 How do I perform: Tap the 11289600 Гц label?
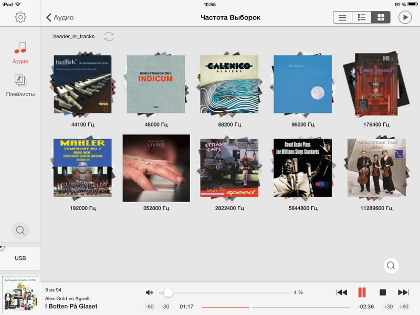coord(376,208)
